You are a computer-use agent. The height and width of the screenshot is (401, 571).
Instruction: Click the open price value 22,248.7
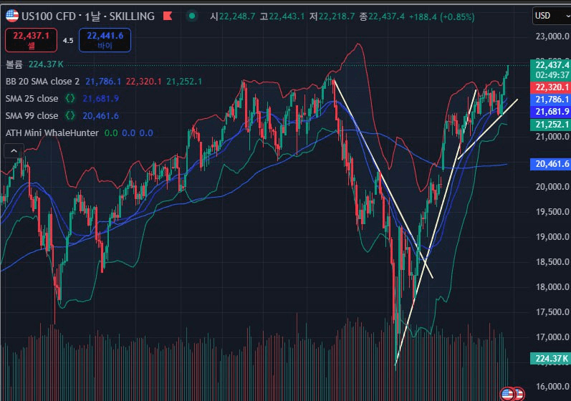pos(236,16)
